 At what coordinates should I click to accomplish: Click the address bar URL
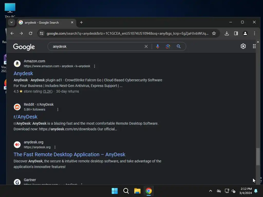(127, 33)
